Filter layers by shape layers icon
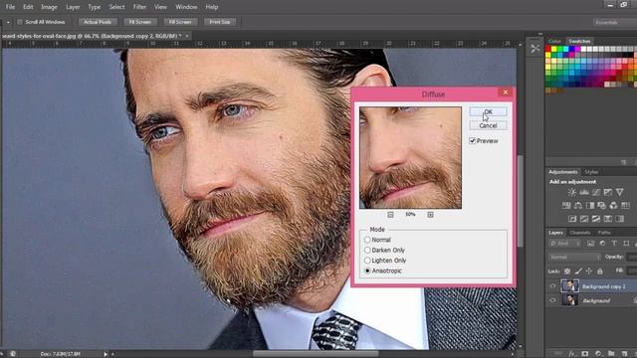The height and width of the screenshot is (358, 637). 626,244
